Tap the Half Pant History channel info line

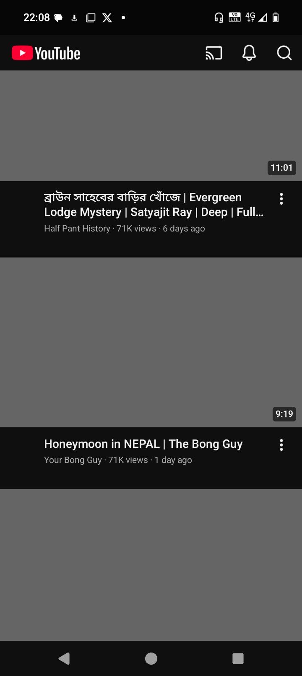pos(125,229)
